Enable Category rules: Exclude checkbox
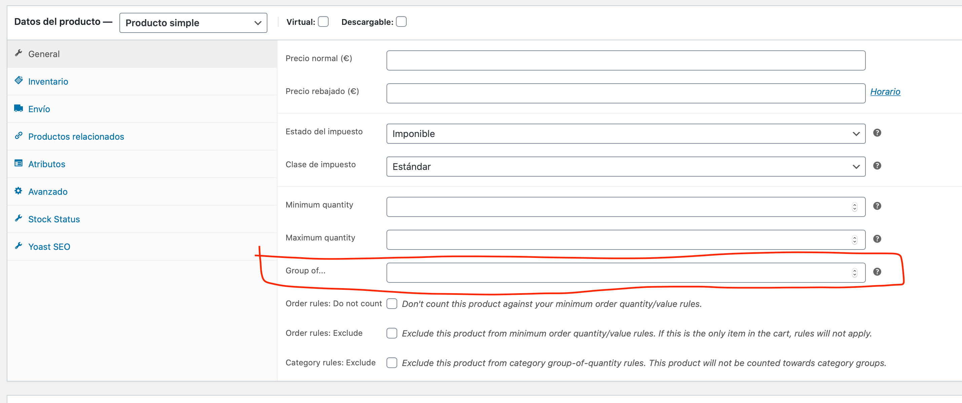The width and height of the screenshot is (962, 403). coord(392,362)
